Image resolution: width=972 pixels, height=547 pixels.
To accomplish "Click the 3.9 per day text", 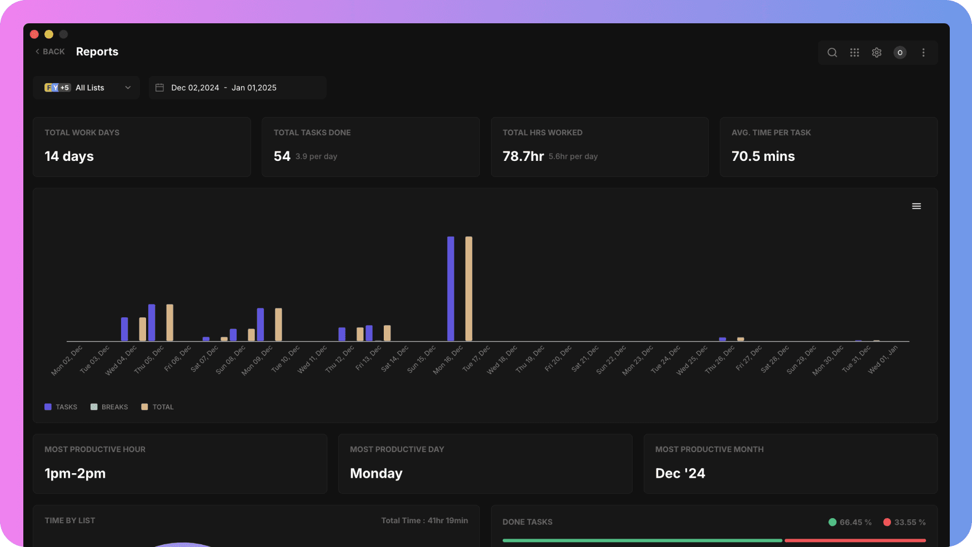I will (316, 156).
